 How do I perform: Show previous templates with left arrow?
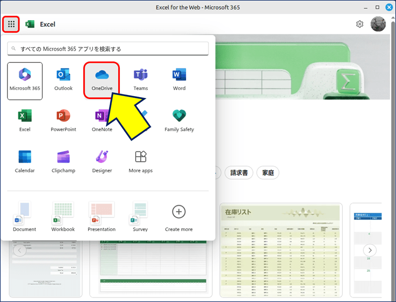click(20, 250)
